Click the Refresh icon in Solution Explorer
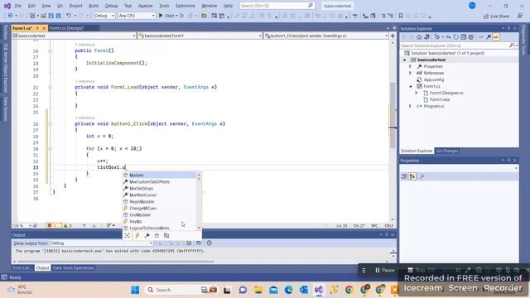 click(455, 37)
